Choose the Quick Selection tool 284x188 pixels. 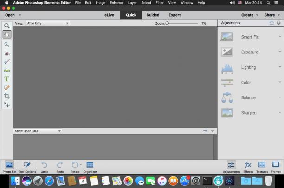[6, 45]
